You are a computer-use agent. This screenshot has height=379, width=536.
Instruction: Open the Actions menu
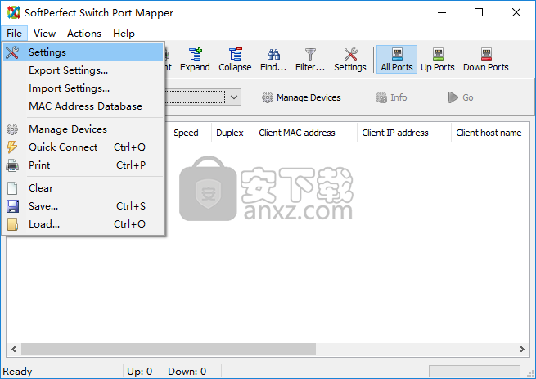84,34
